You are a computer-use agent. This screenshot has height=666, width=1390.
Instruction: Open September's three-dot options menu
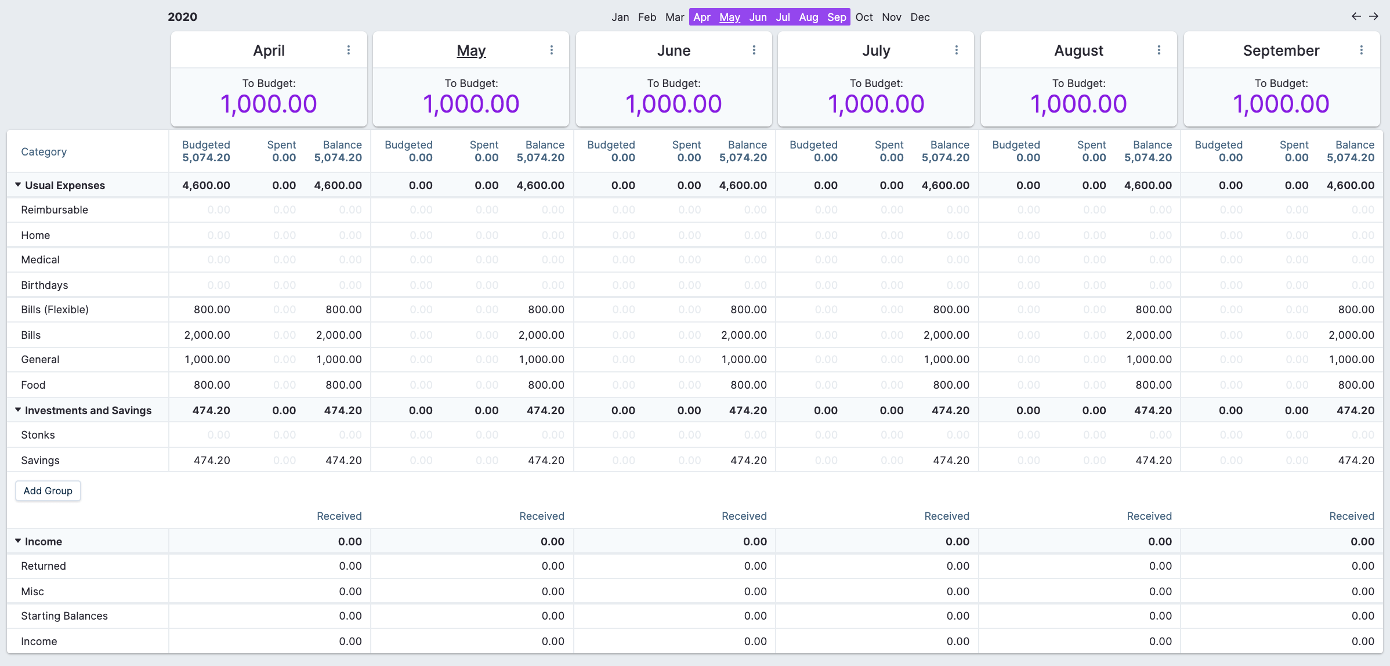point(1361,50)
